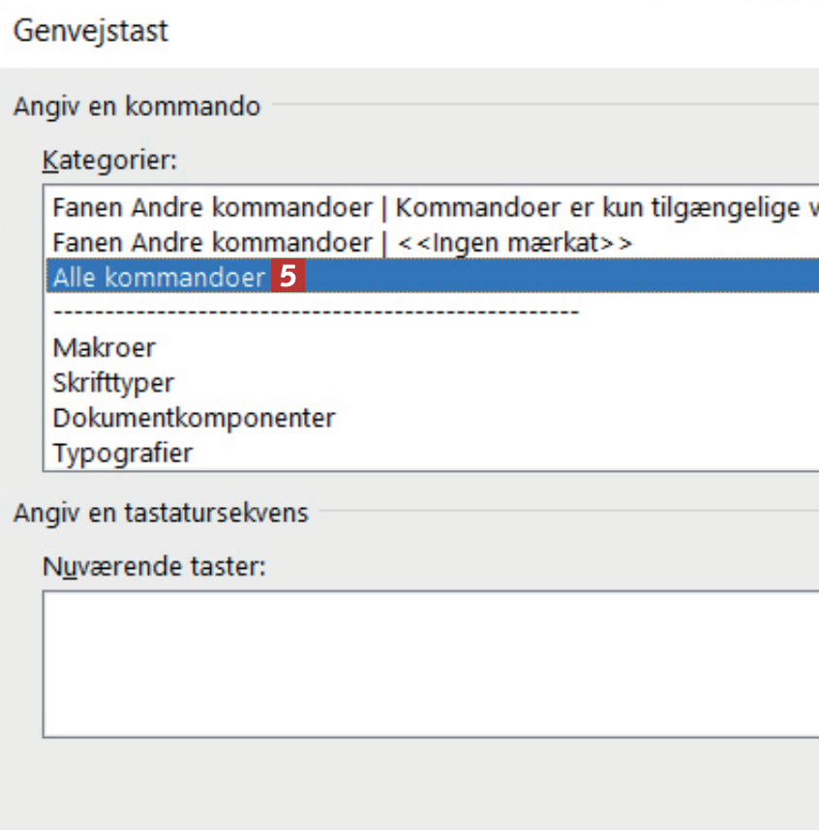Screen dimensions: 819x830
Task: Click the Angiv en kommando heading
Action: pos(136,105)
